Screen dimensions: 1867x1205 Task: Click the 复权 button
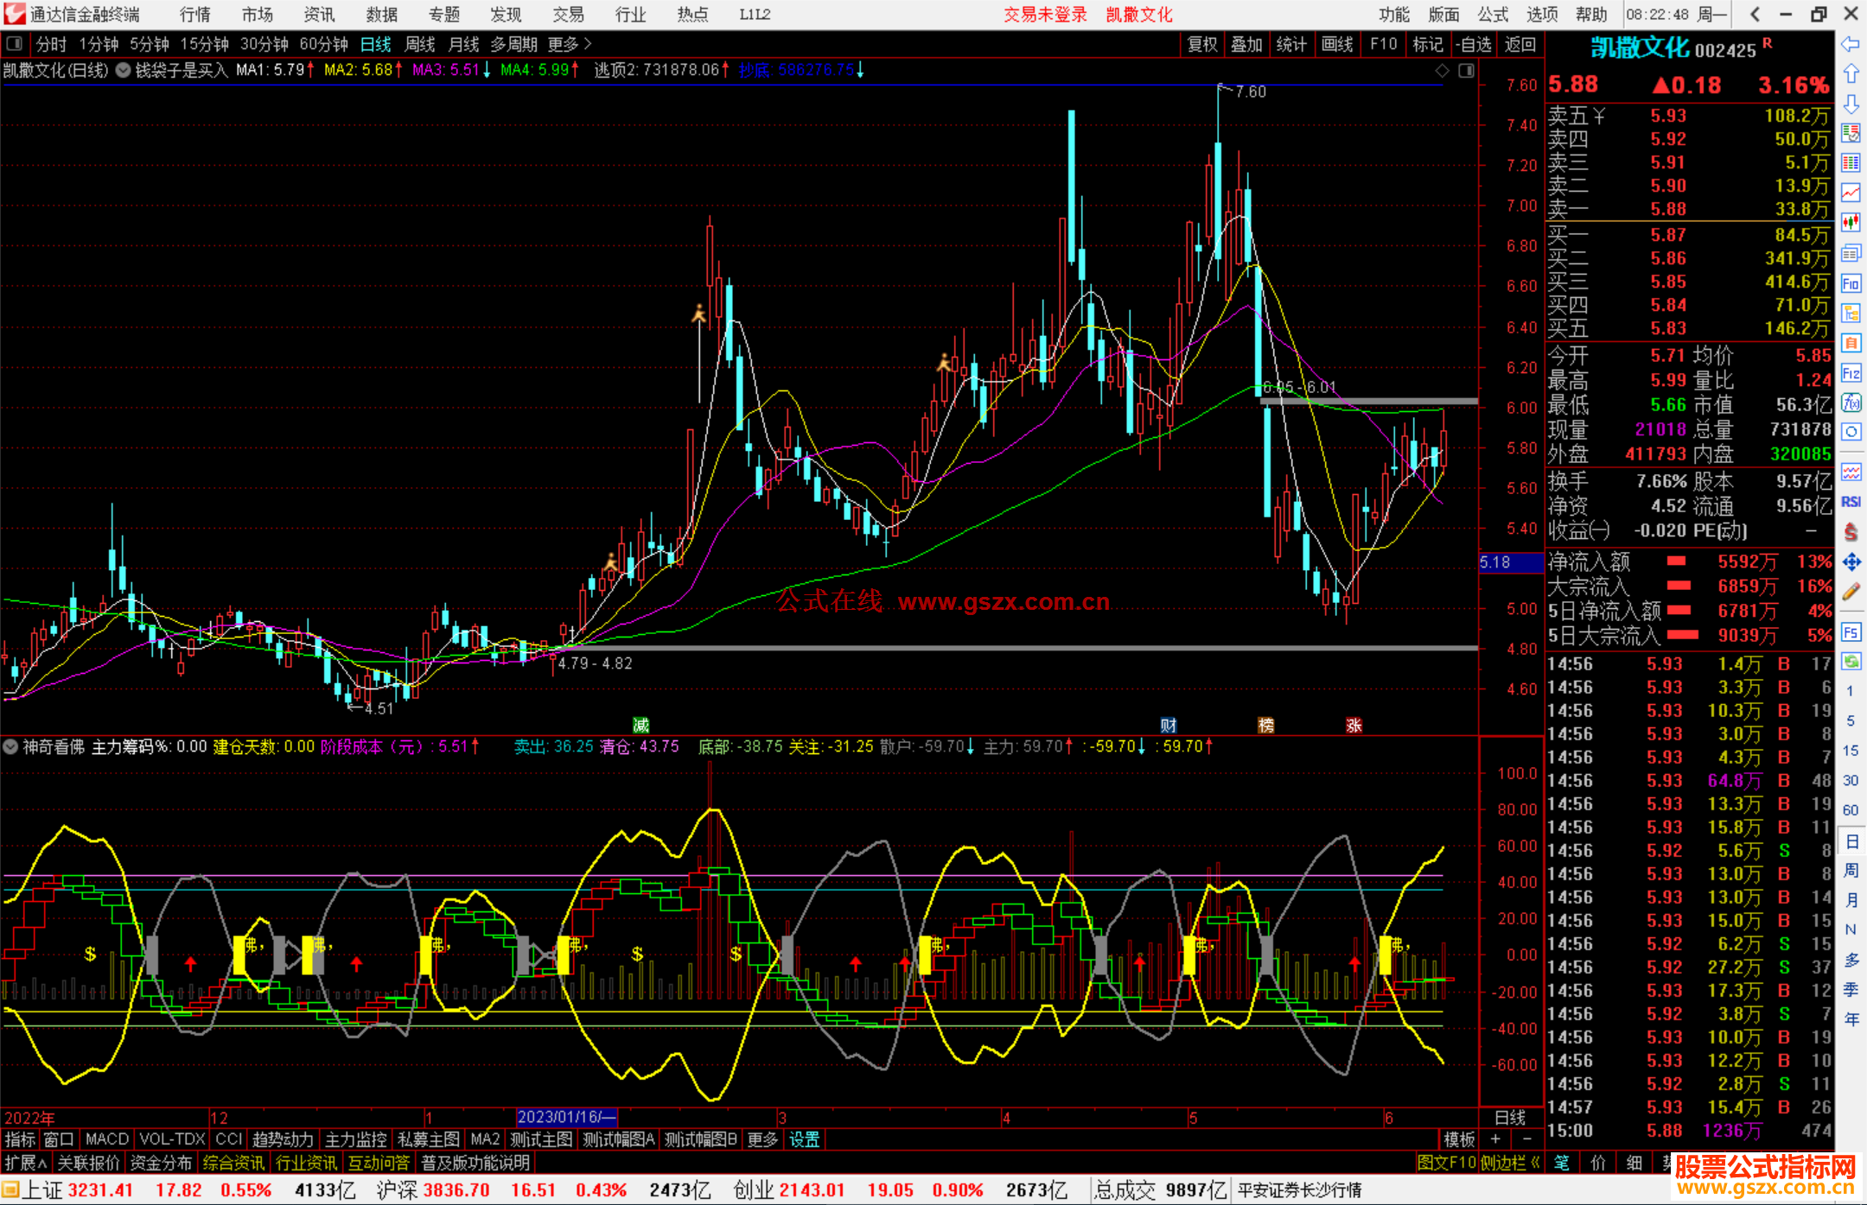click(1202, 44)
